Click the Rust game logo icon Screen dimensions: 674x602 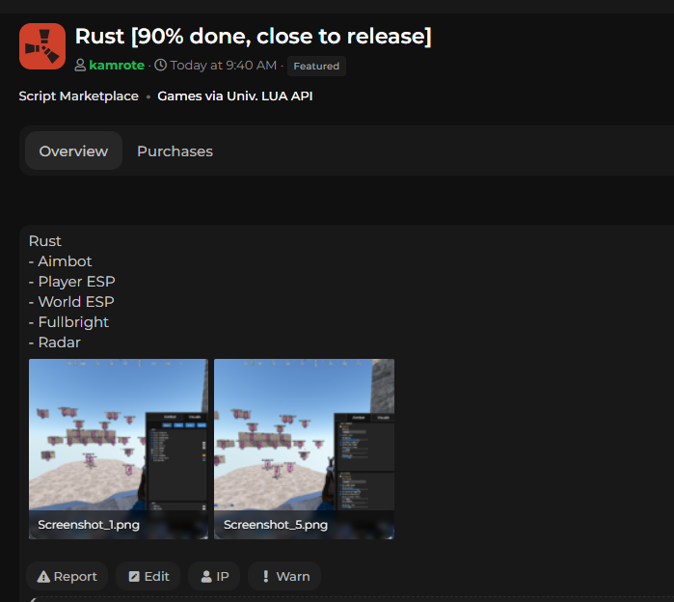[42, 46]
